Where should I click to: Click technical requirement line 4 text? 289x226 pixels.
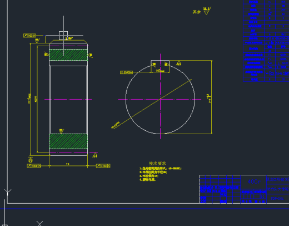147,179
